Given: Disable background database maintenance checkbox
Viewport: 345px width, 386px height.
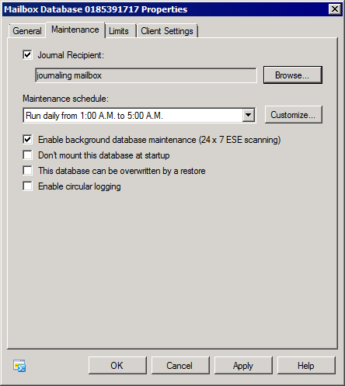Looking at the screenshot, I should tap(27, 140).
